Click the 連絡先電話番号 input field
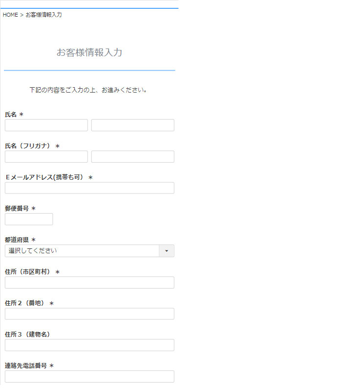 click(89, 377)
